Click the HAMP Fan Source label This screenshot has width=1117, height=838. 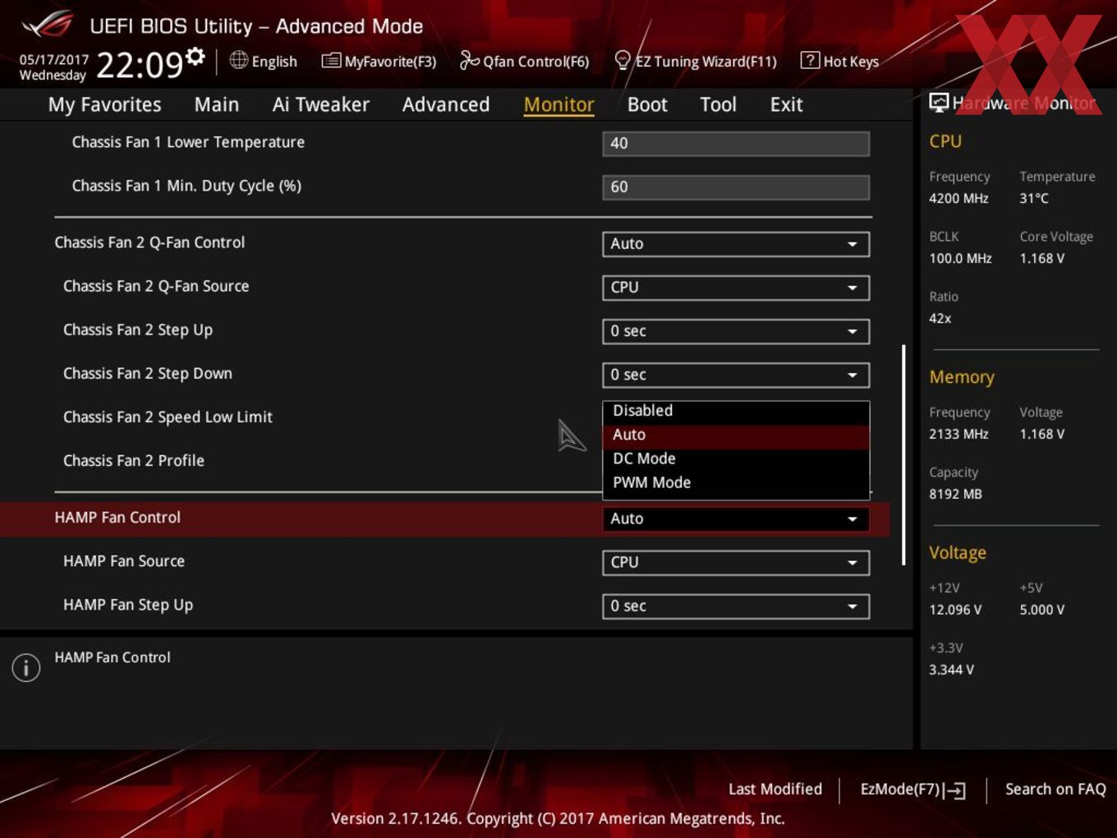coord(124,561)
